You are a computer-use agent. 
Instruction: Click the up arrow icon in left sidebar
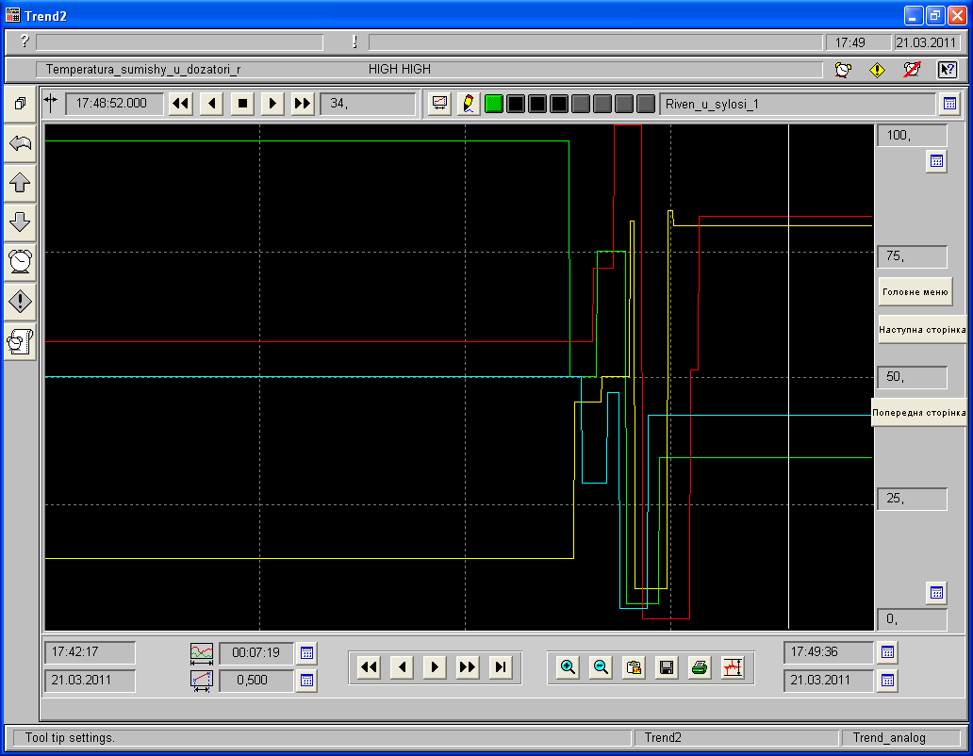tap(20, 183)
